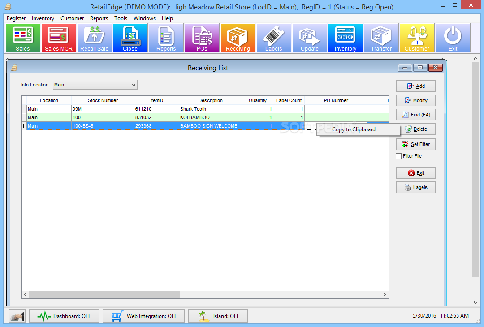
Task: Toggle Dashboard: OFF button
Action: pos(64,316)
